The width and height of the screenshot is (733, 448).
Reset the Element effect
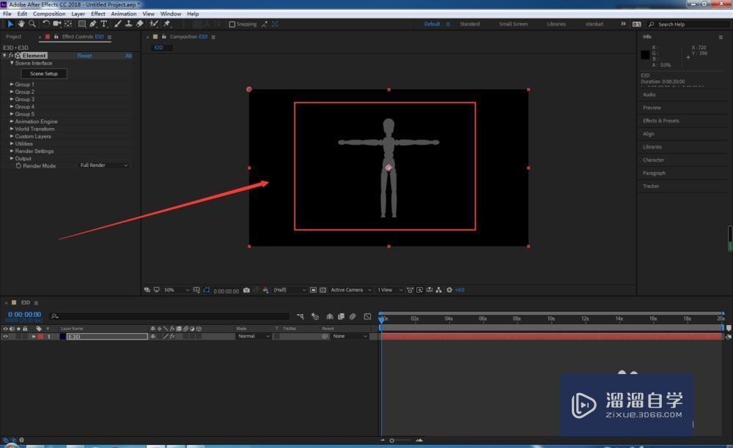[85, 56]
